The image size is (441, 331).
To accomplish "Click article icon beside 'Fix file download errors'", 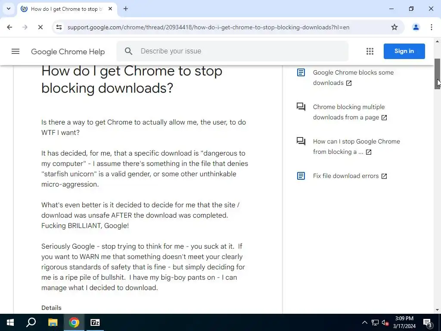I will pos(301,176).
